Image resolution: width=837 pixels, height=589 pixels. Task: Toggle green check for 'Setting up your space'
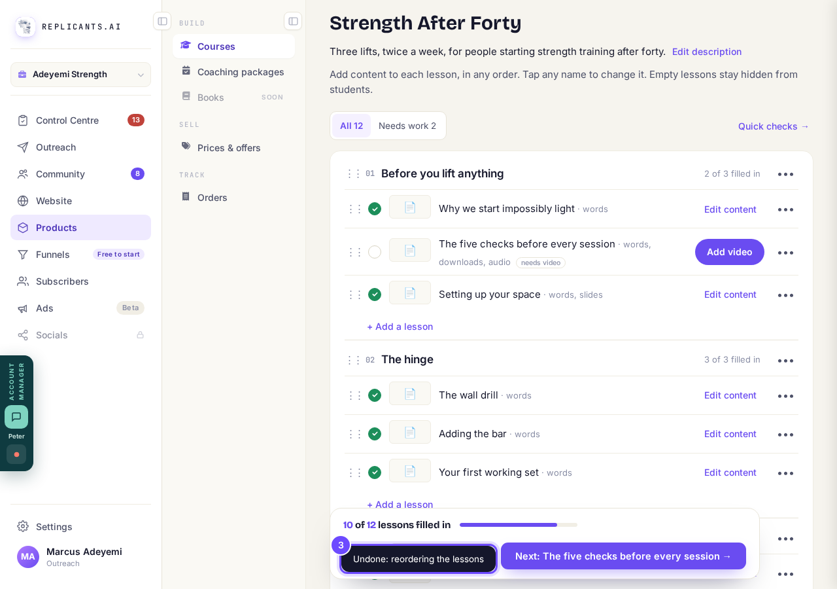(x=375, y=294)
